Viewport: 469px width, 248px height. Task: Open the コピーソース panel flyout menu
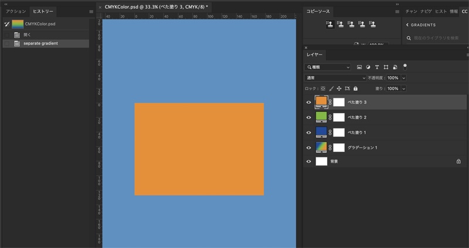[x=397, y=12]
